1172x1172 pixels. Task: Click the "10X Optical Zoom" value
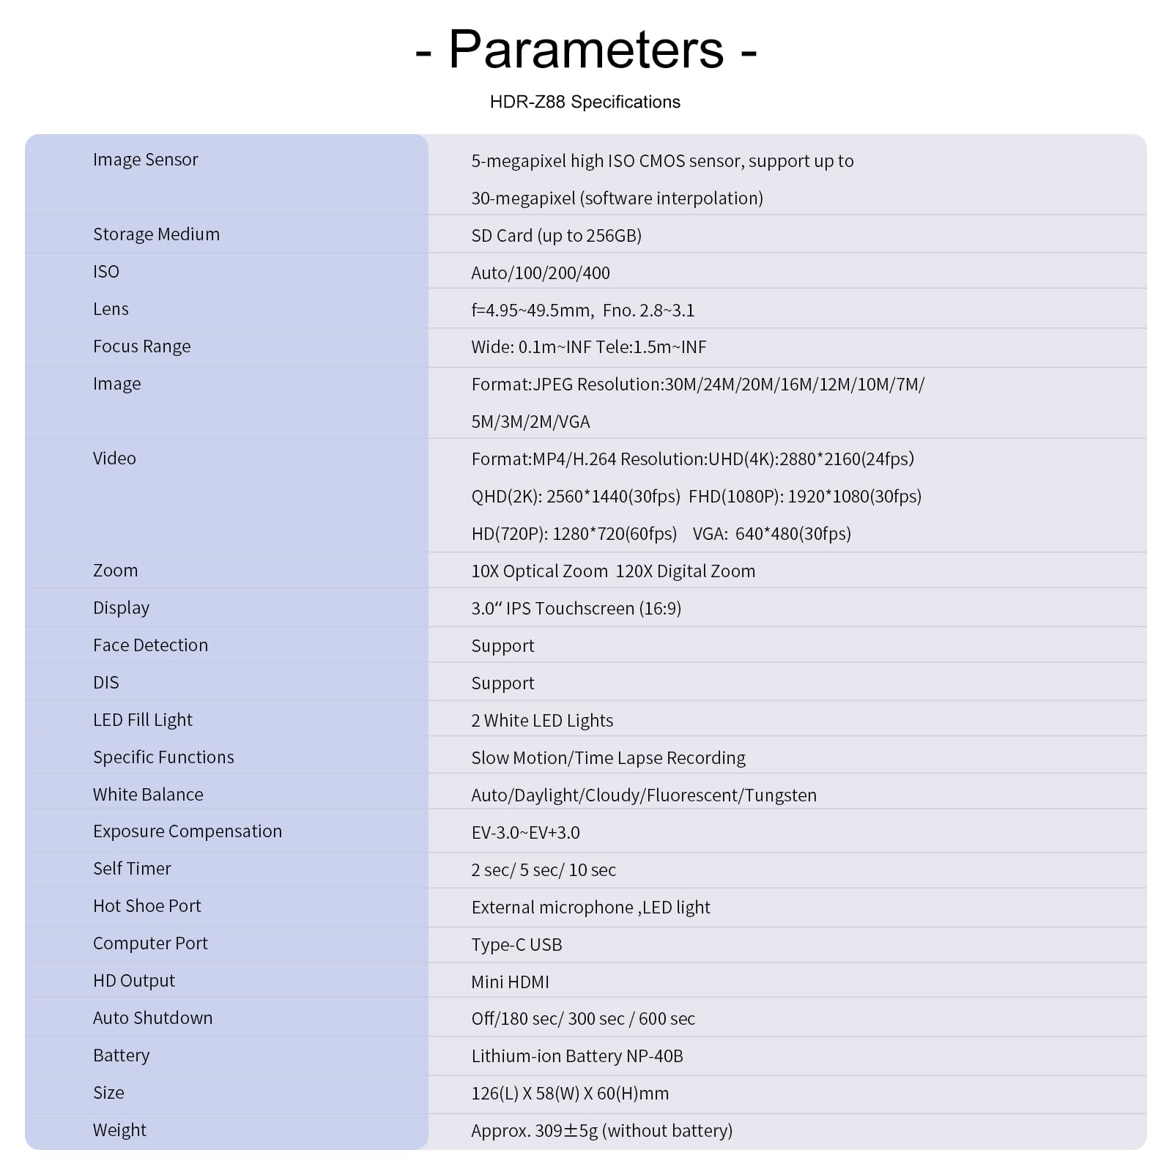[x=539, y=571]
